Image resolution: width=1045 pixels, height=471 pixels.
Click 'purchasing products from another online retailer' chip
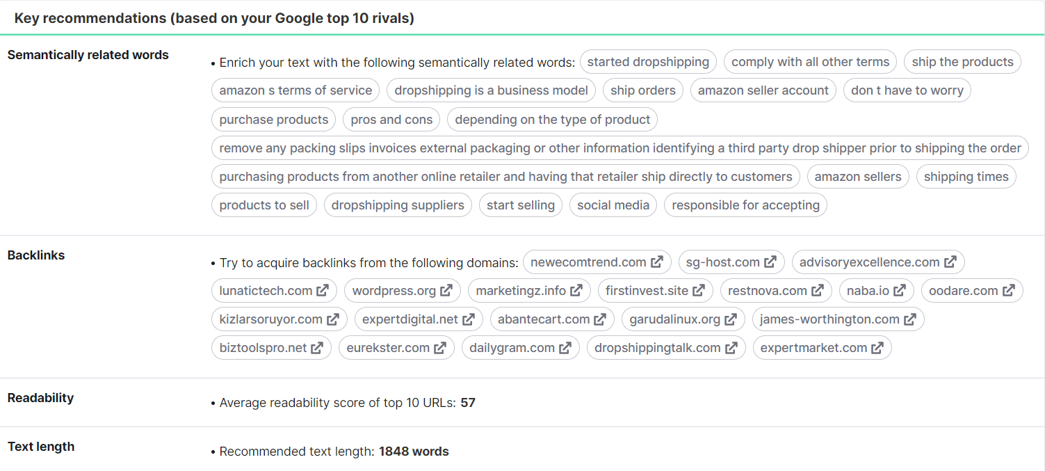tap(505, 177)
